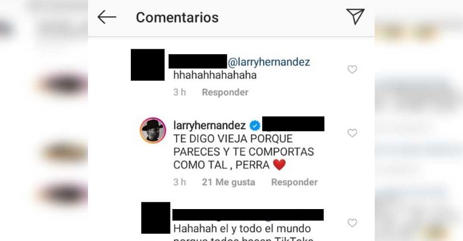Open the @larryhernandez mention link

269,62
